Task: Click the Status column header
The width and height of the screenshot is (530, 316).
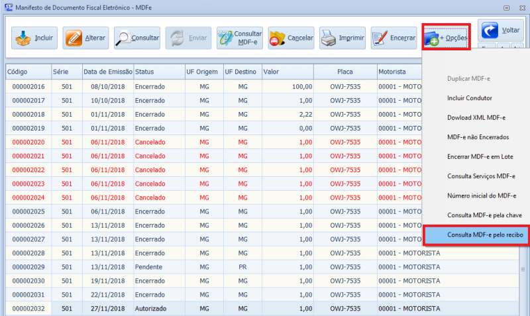Action: pyautogui.click(x=158, y=71)
